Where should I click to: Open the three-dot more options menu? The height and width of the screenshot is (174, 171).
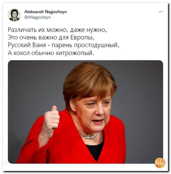tap(161, 12)
